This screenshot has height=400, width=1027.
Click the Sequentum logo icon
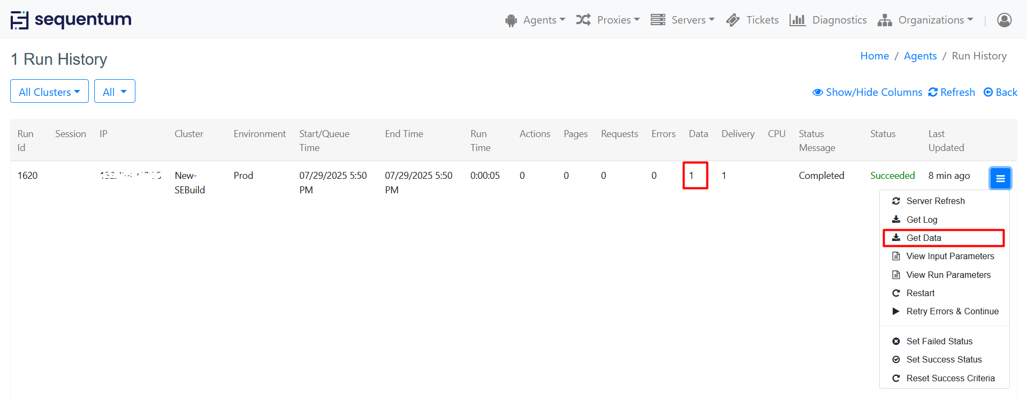pyautogui.click(x=20, y=20)
